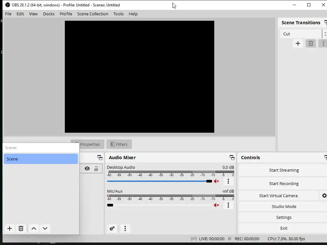Open the Docks menu
Screen dimensions: 327x245
coord(49,14)
